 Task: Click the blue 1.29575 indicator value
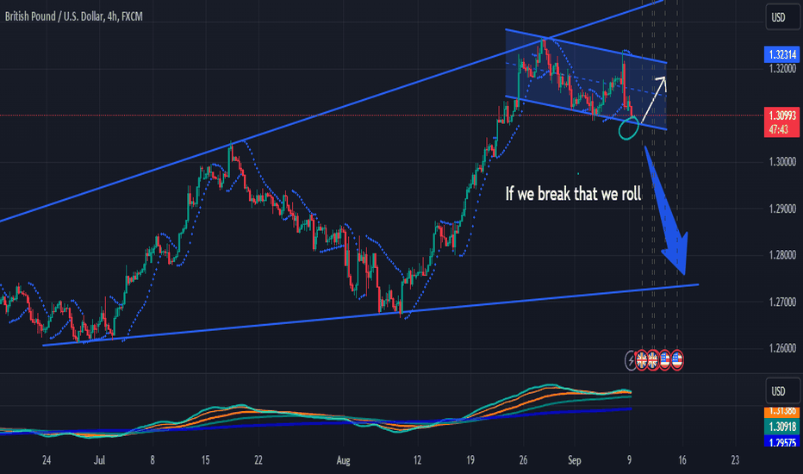click(781, 442)
